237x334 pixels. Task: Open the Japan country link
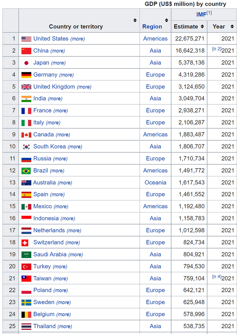pos(41,63)
